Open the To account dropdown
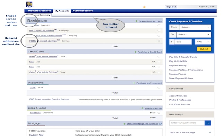This screenshot has width=222, height=139. (194, 34)
